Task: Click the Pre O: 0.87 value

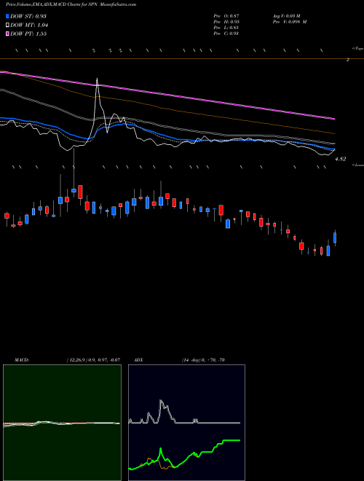Action: pyautogui.click(x=226, y=15)
